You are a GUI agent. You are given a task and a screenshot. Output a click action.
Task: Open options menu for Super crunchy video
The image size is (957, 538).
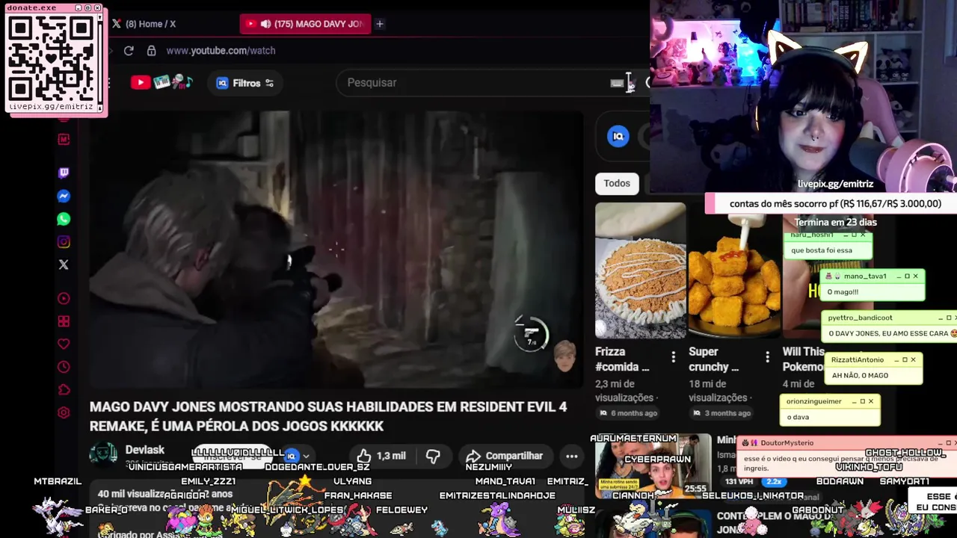pos(767,358)
